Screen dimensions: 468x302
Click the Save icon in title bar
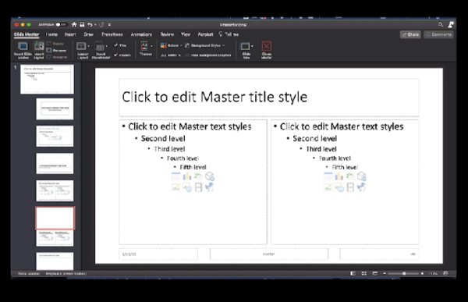pos(82,25)
